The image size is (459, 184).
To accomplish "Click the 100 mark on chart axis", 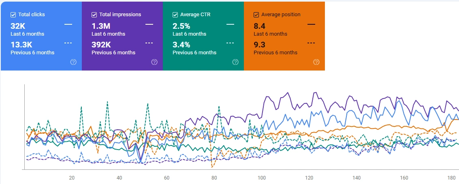I will (x=262, y=178).
